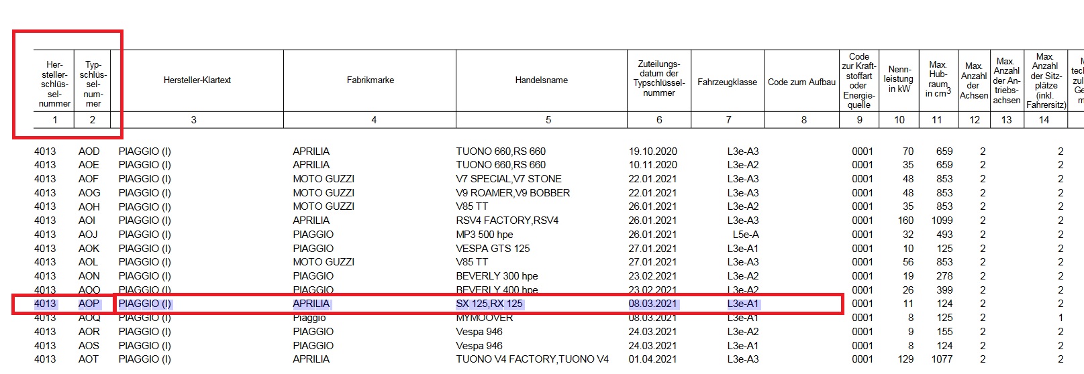
Task: Click vehicle class L5e-A cell
Action: [x=746, y=235]
